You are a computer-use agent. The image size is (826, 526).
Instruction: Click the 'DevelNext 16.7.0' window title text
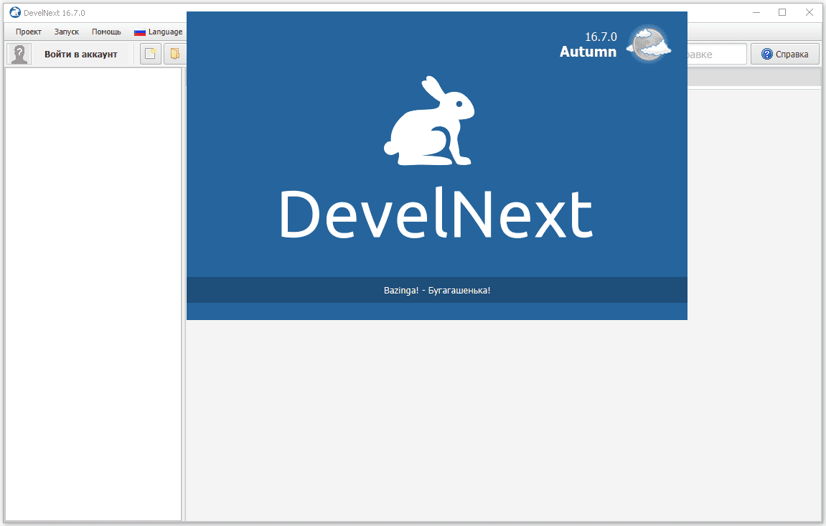55,13
